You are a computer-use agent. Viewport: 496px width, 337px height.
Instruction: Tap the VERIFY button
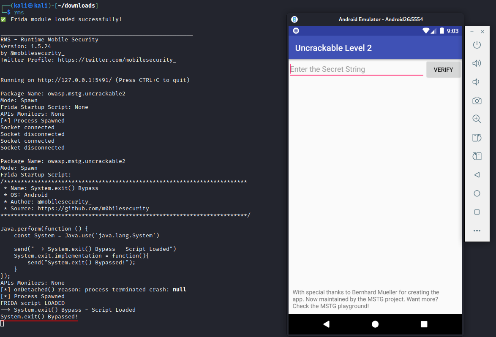point(443,70)
